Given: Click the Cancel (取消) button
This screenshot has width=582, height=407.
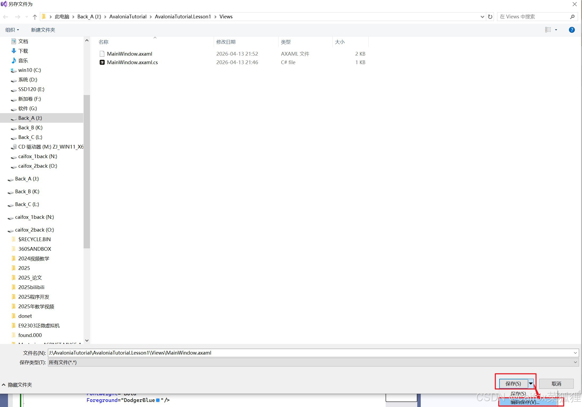Looking at the screenshot, I should click(556, 384).
